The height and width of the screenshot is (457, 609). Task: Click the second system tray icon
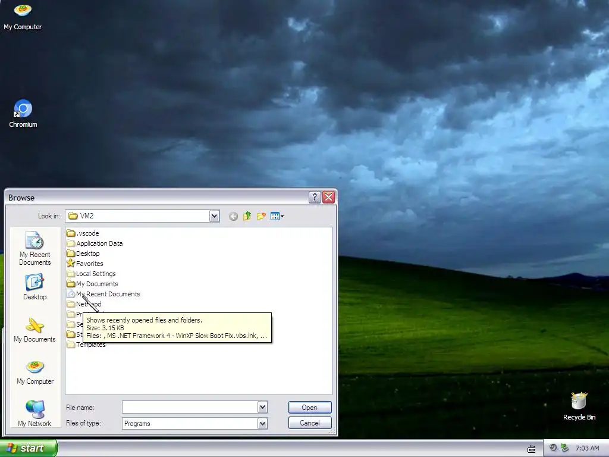click(x=564, y=448)
